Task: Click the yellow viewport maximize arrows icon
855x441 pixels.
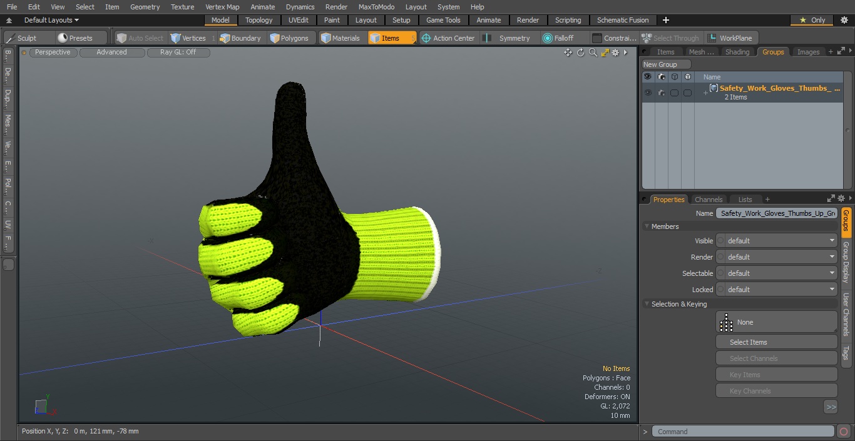Action: (x=605, y=53)
